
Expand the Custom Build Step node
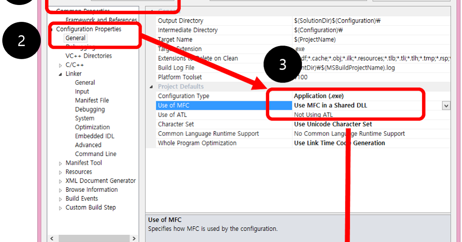(60, 208)
